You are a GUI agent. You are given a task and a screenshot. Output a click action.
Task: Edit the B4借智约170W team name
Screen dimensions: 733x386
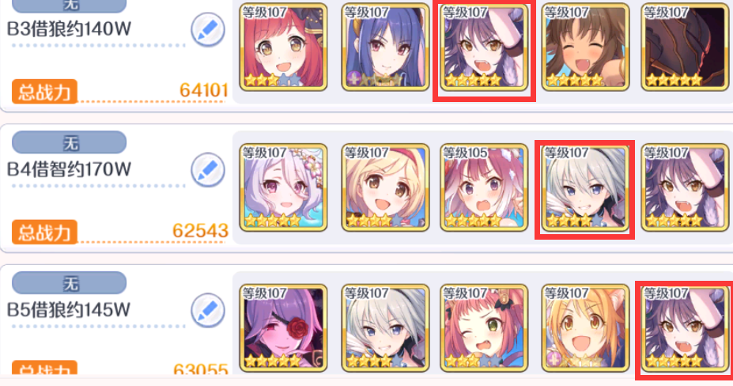pyautogui.click(x=208, y=170)
